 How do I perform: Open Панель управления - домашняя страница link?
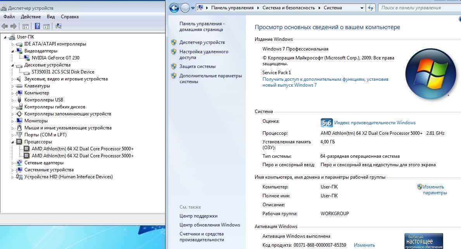coord(202,26)
